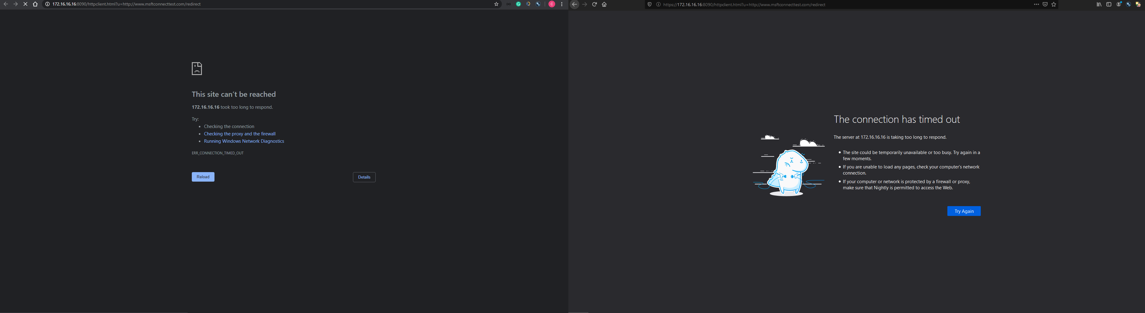Open the Grammarly extension in Chrome
Viewport: 1145px width, 313px height.
(x=518, y=4)
